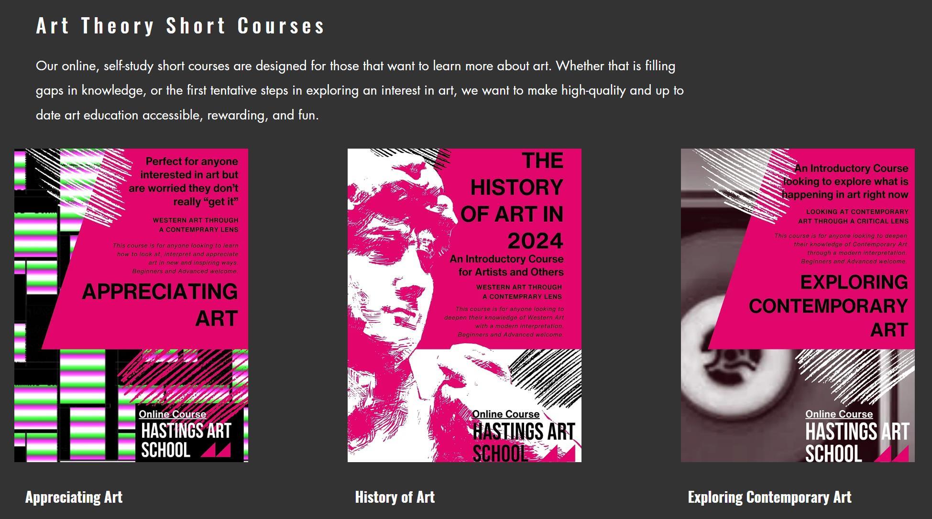
Task: Click the Hastings Art School logo on Appreciating Art poster
Action: pos(186,440)
